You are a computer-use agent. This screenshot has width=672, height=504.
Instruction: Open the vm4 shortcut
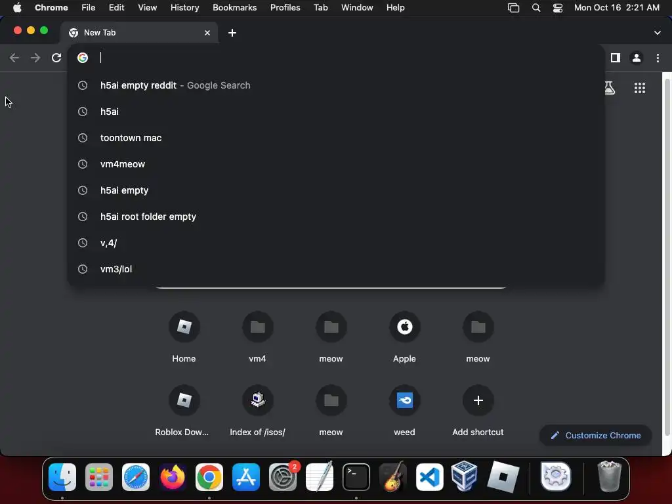(257, 327)
